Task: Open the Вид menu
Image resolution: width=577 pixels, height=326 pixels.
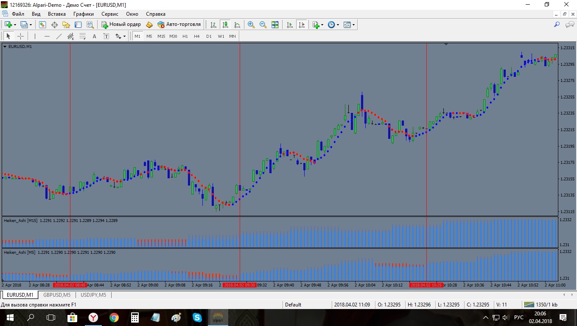Action: [x=36, y=14]
